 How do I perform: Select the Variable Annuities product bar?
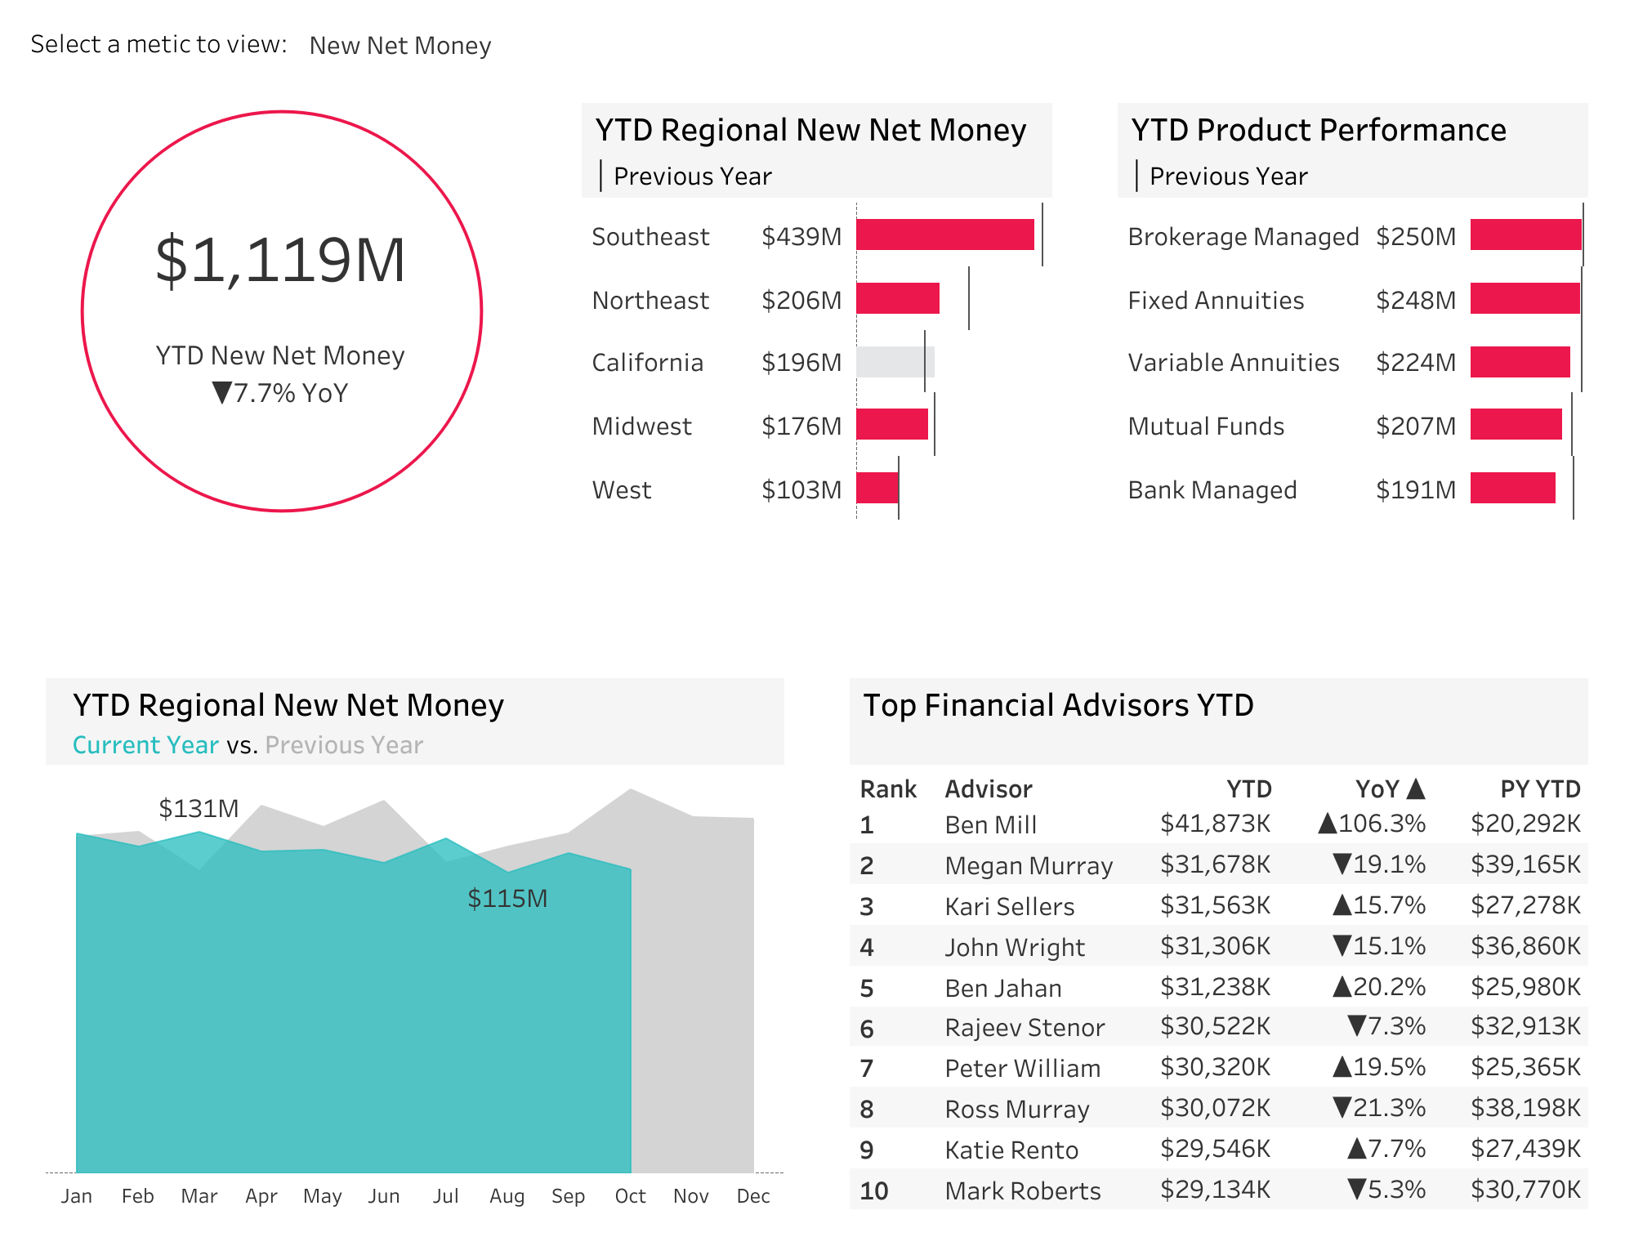[x=1520, y=362]
